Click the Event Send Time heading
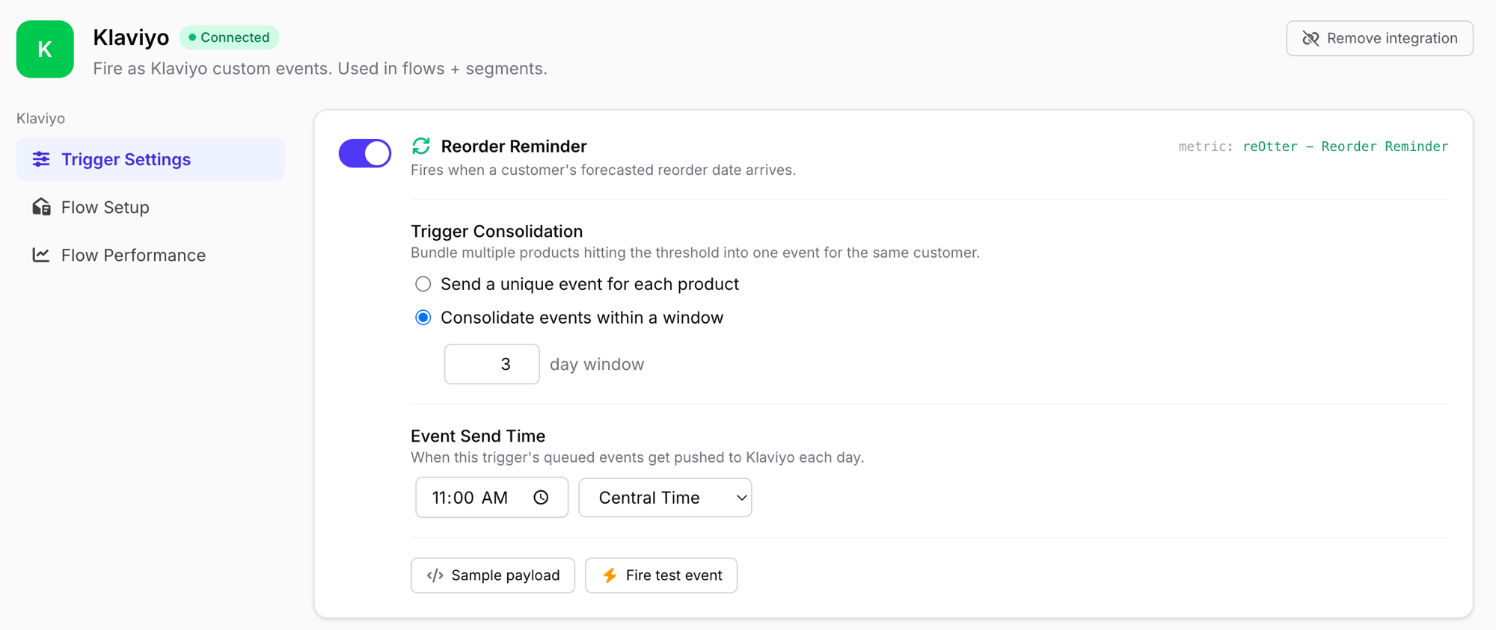 (x=478, y=436)
